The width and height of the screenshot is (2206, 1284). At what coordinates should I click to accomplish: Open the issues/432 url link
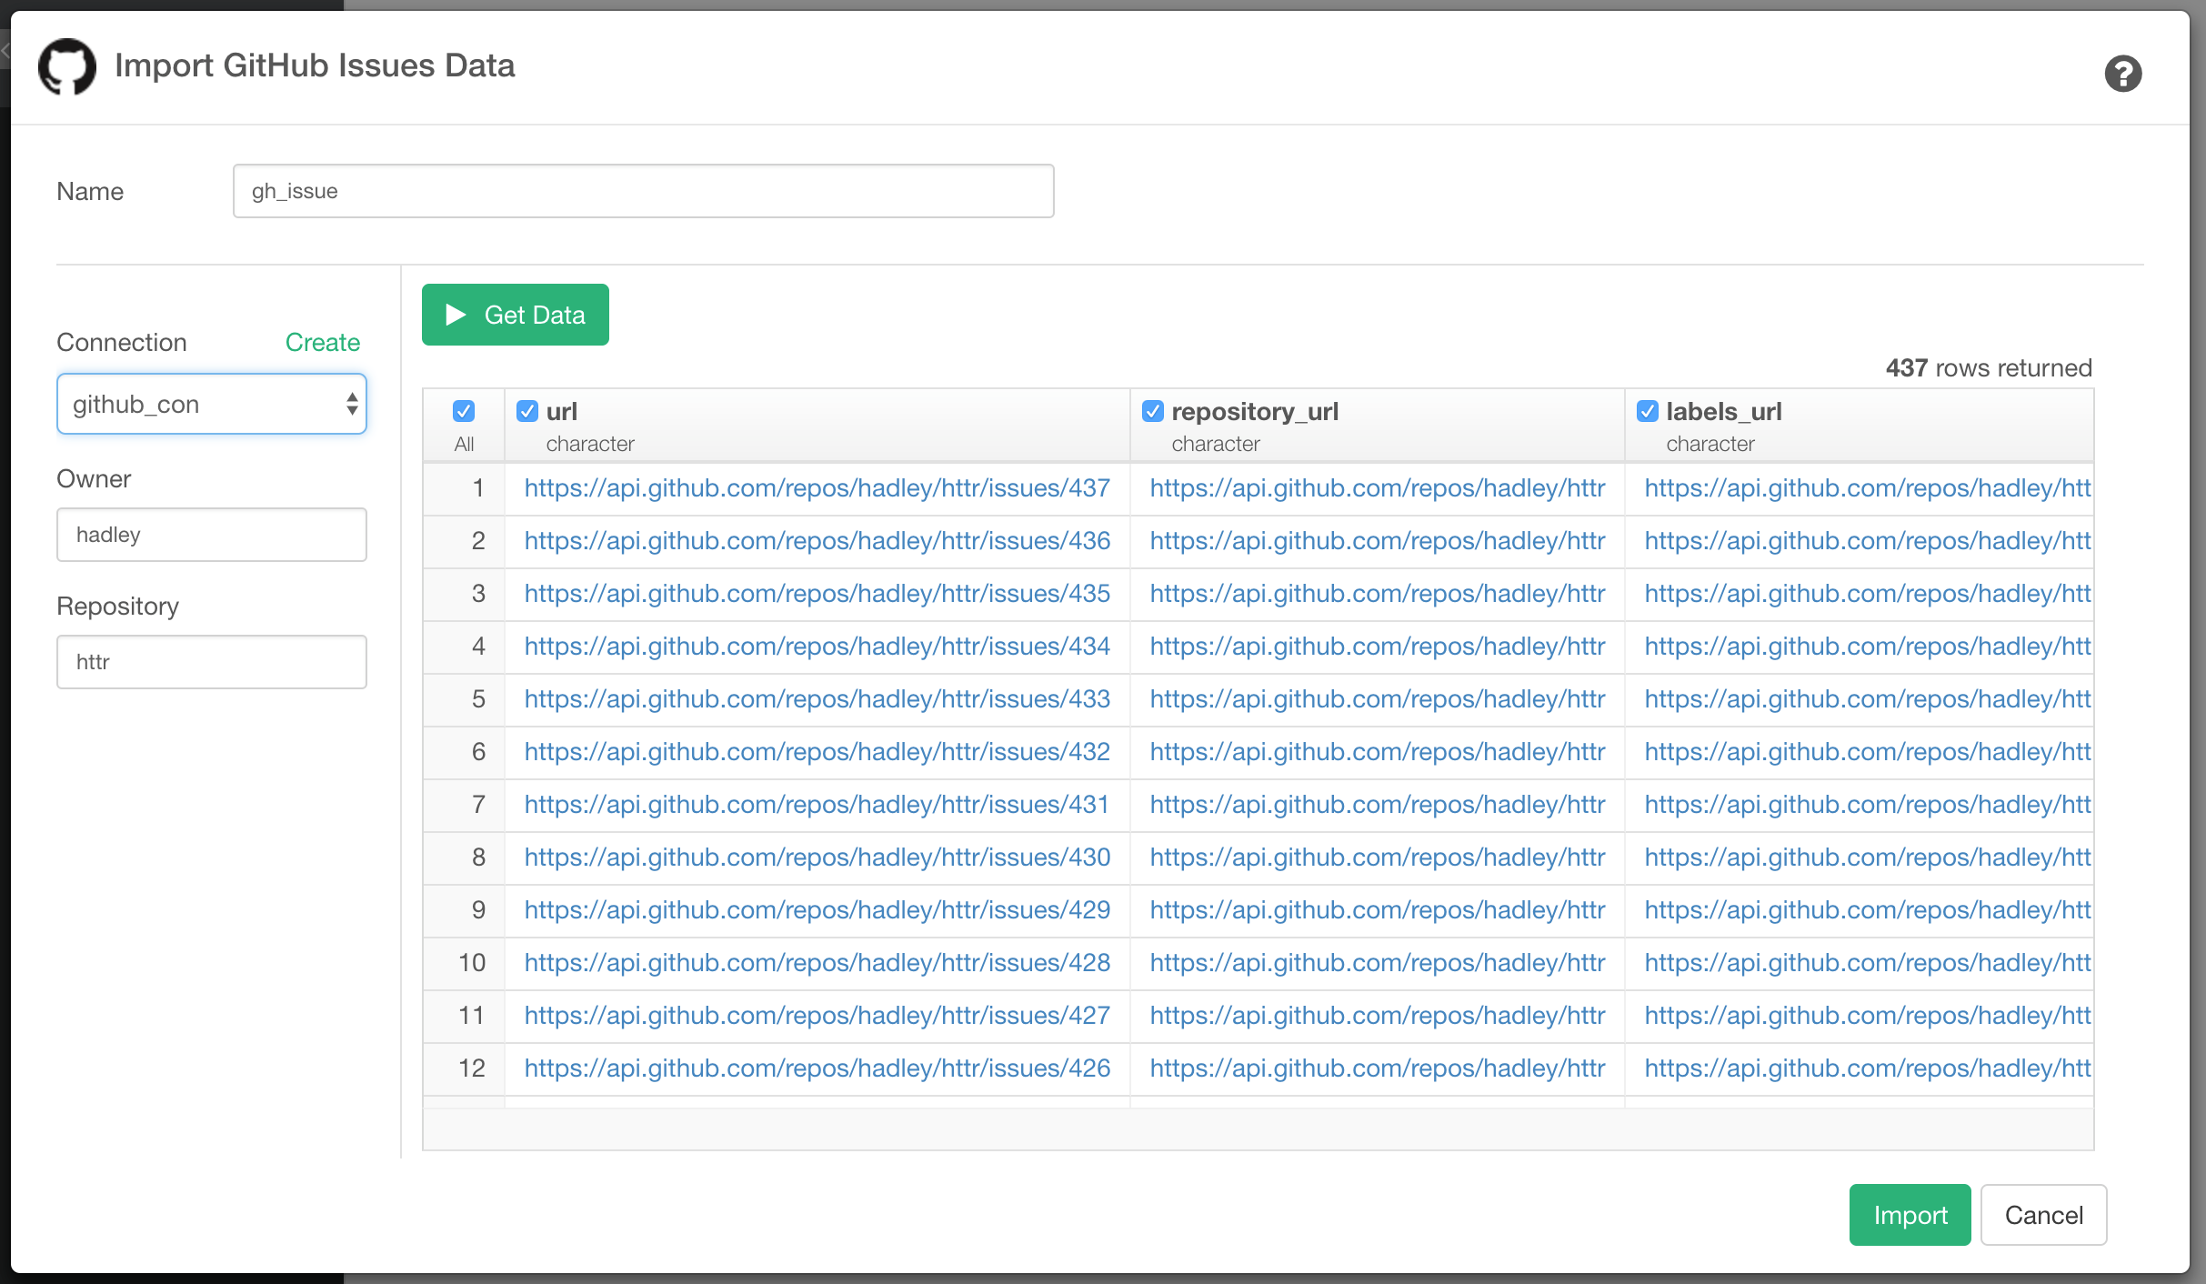[817, 752]
